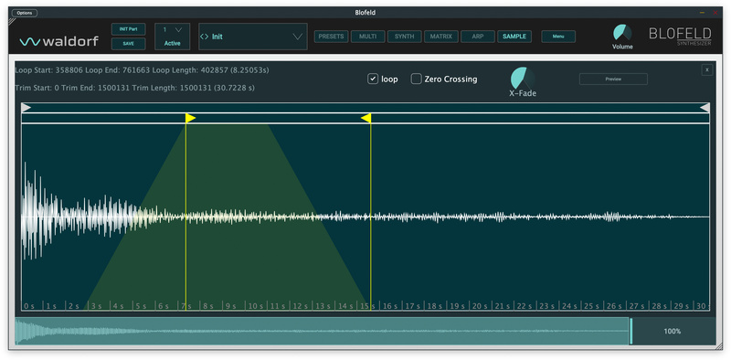Switch to the ARP tab
731x360 pixels.
pos(478,37)
